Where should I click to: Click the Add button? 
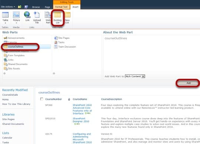coord(189,83)
